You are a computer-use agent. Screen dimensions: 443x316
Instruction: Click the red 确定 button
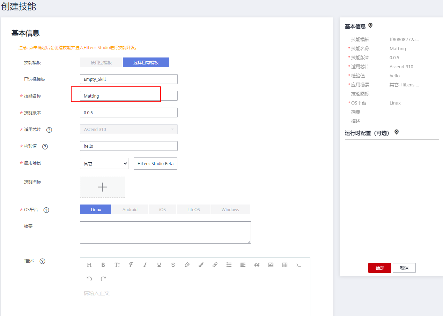tap(379, 268)
